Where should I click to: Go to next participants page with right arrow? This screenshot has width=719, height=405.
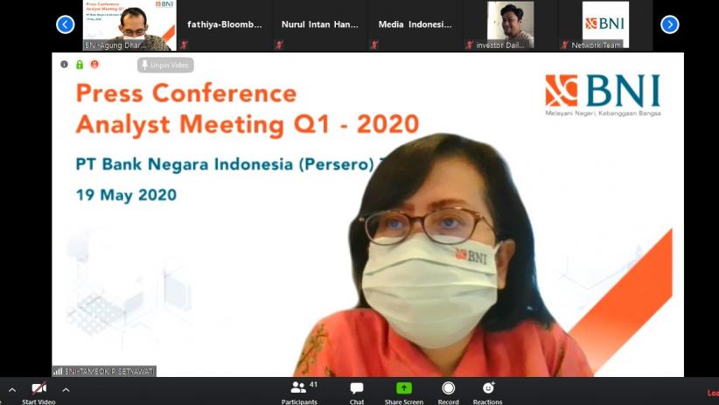pos(669,24)
